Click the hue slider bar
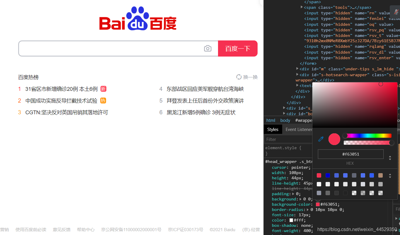This screenshot has height=235, width=400. pyautogui.click(x=368, y=136)
